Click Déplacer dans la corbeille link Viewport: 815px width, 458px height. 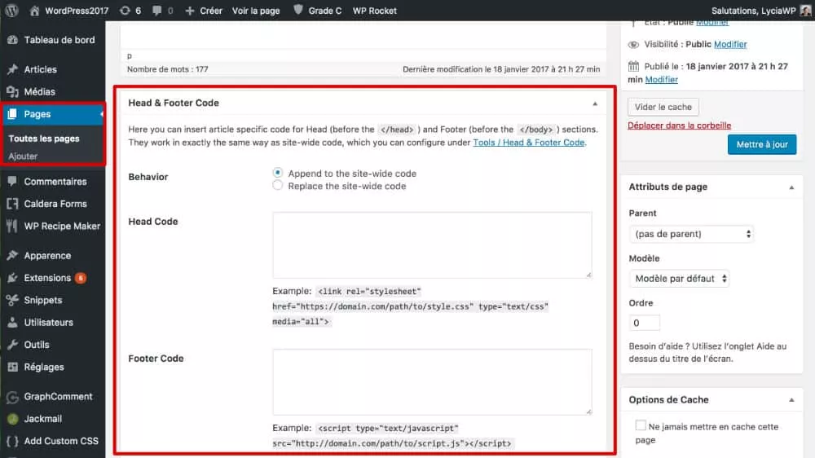pos(680,126)
